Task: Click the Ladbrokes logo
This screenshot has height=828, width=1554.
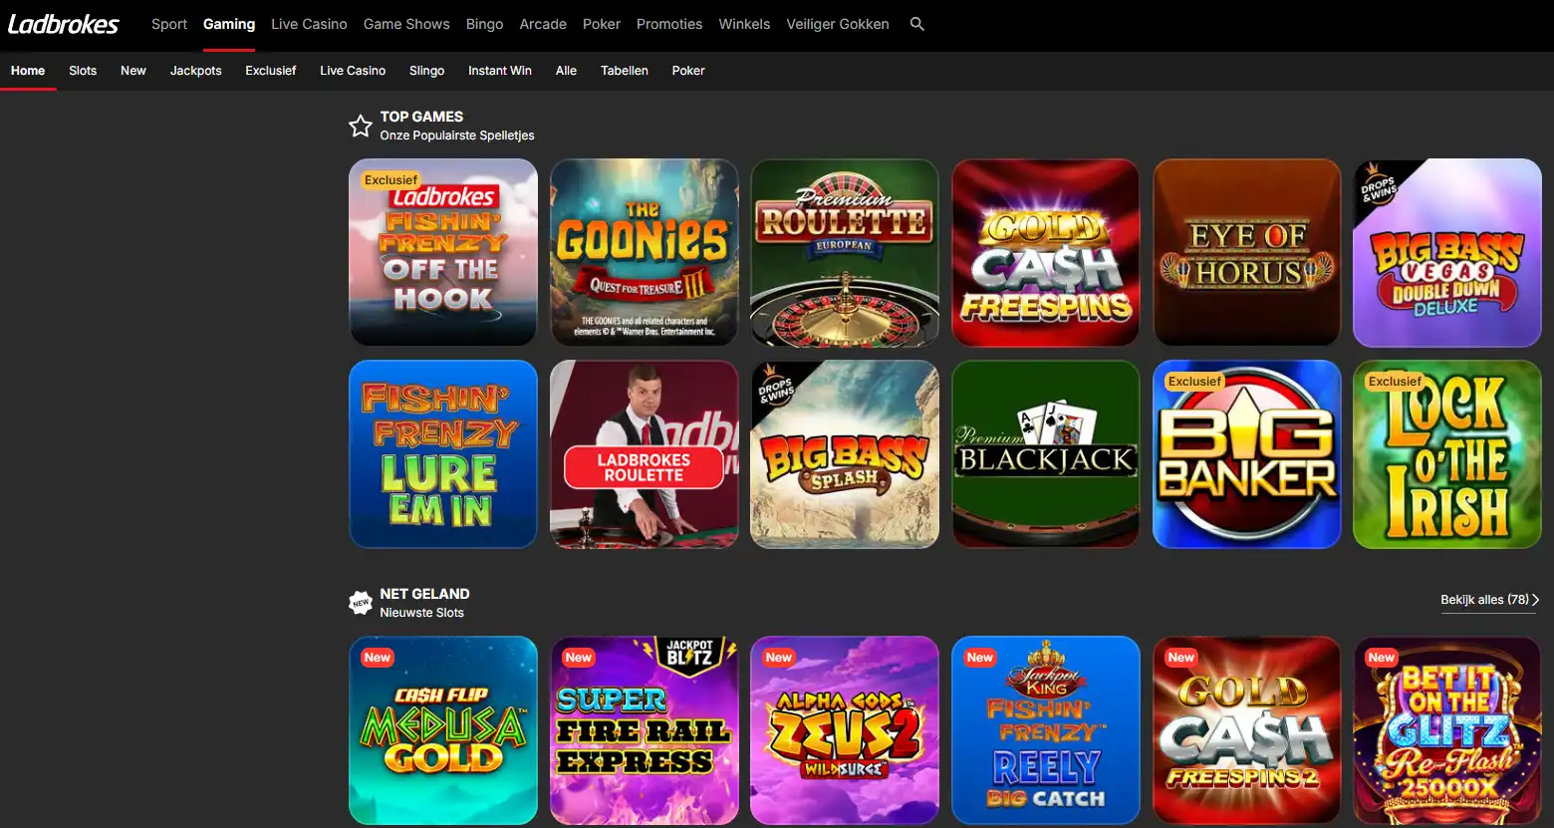Action: point(64,24)
